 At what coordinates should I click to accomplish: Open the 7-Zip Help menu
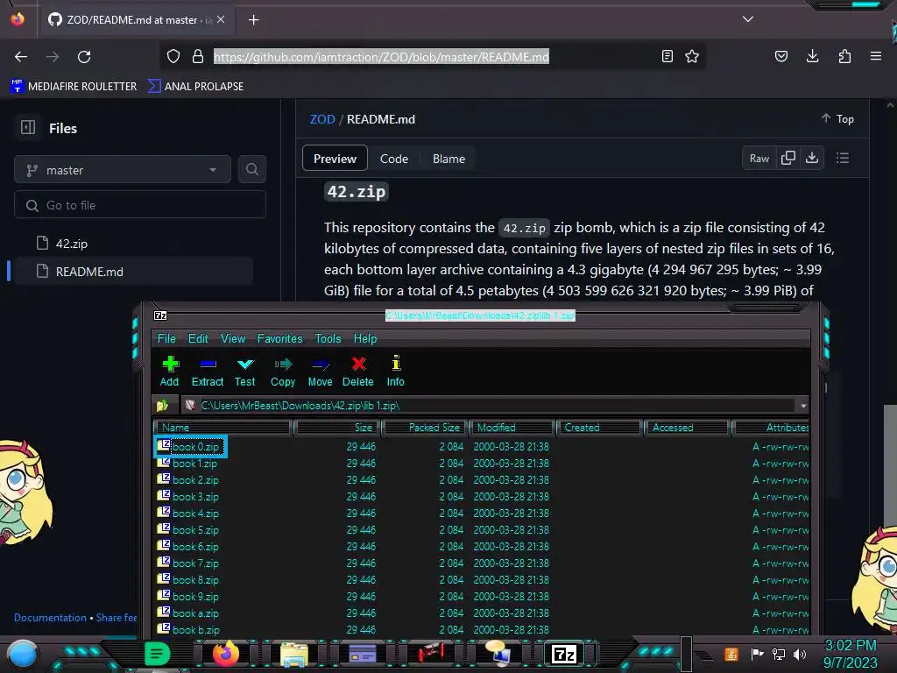pyautogui.click(x=365, y=339)
